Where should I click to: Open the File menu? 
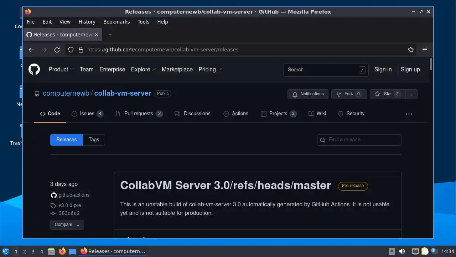coord(31,22)
